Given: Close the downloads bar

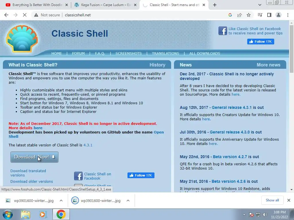Looking at the screenshot, I should 289,200.
